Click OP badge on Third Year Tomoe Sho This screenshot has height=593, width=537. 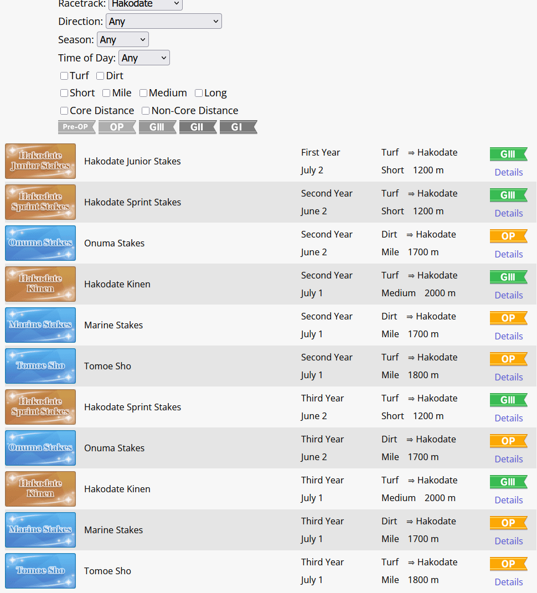[509, 564]
